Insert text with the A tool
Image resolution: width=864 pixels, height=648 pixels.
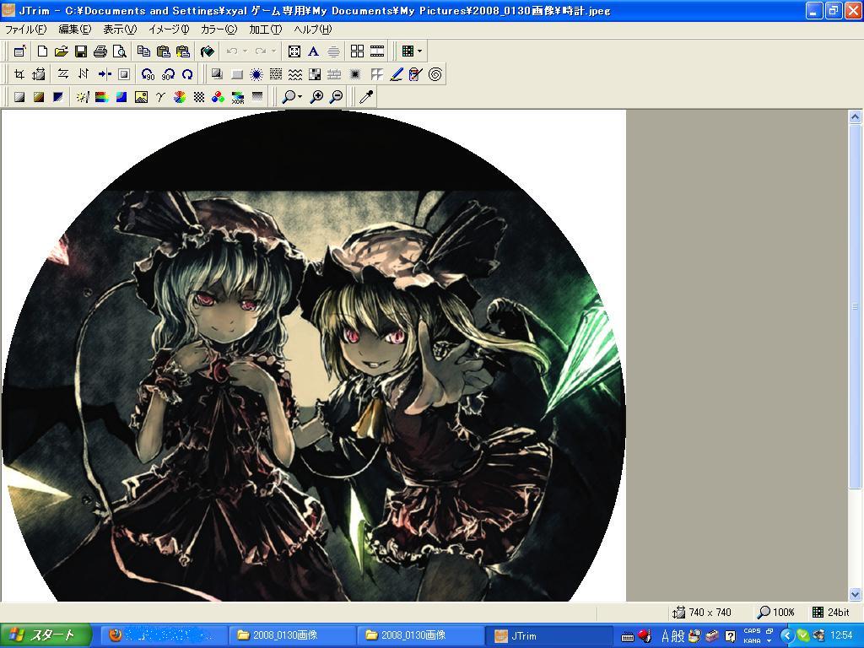(x=313, y=51)
